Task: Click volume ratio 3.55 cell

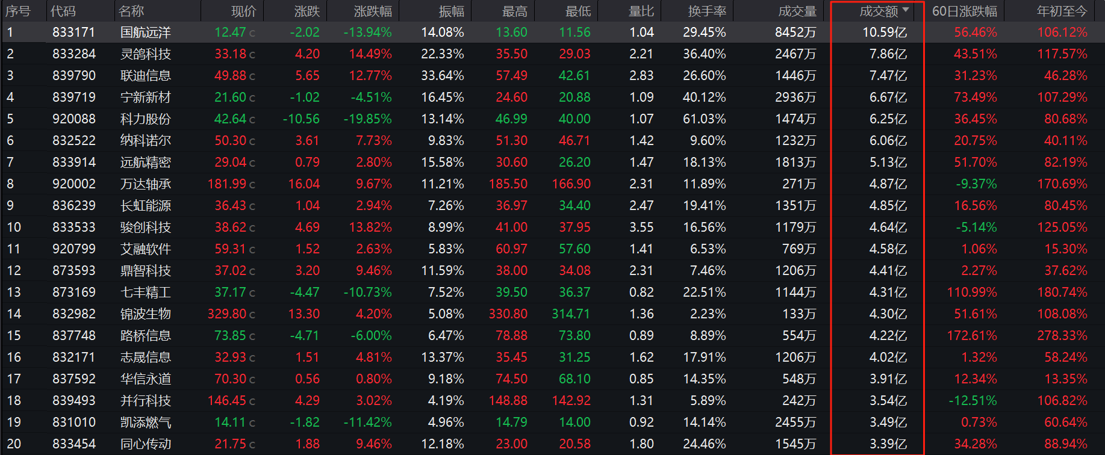Action: tap(642, 227)
